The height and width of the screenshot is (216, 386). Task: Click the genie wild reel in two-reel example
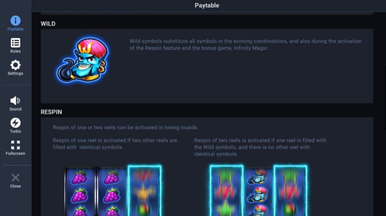(258, 192)
